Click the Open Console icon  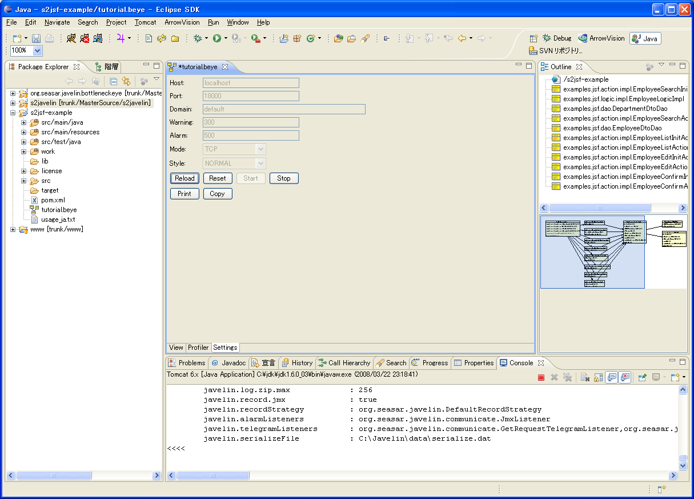(x=675, y=377)
